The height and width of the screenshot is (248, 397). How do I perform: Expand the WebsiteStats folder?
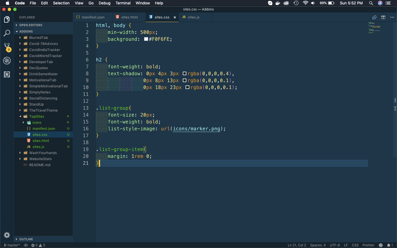[x=43, y=159]
